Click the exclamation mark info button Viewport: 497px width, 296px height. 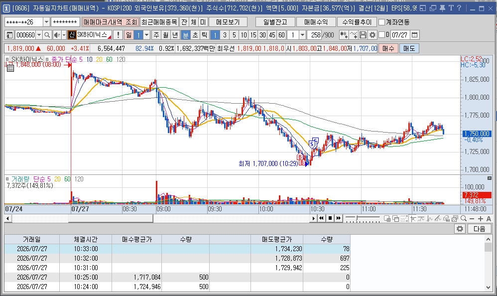click(x=118, y=35)
